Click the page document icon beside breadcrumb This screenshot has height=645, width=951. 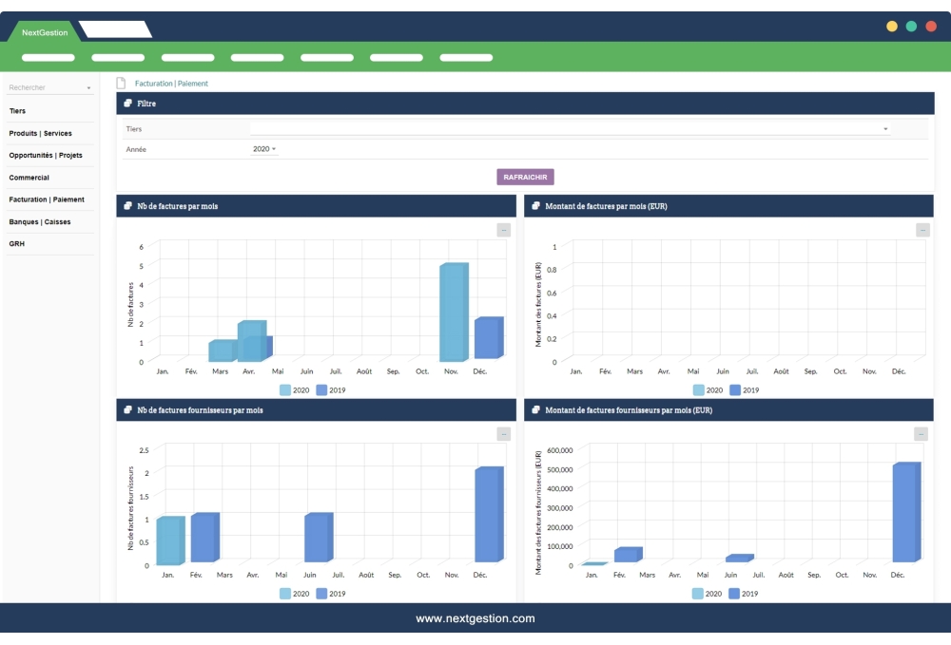121,84
